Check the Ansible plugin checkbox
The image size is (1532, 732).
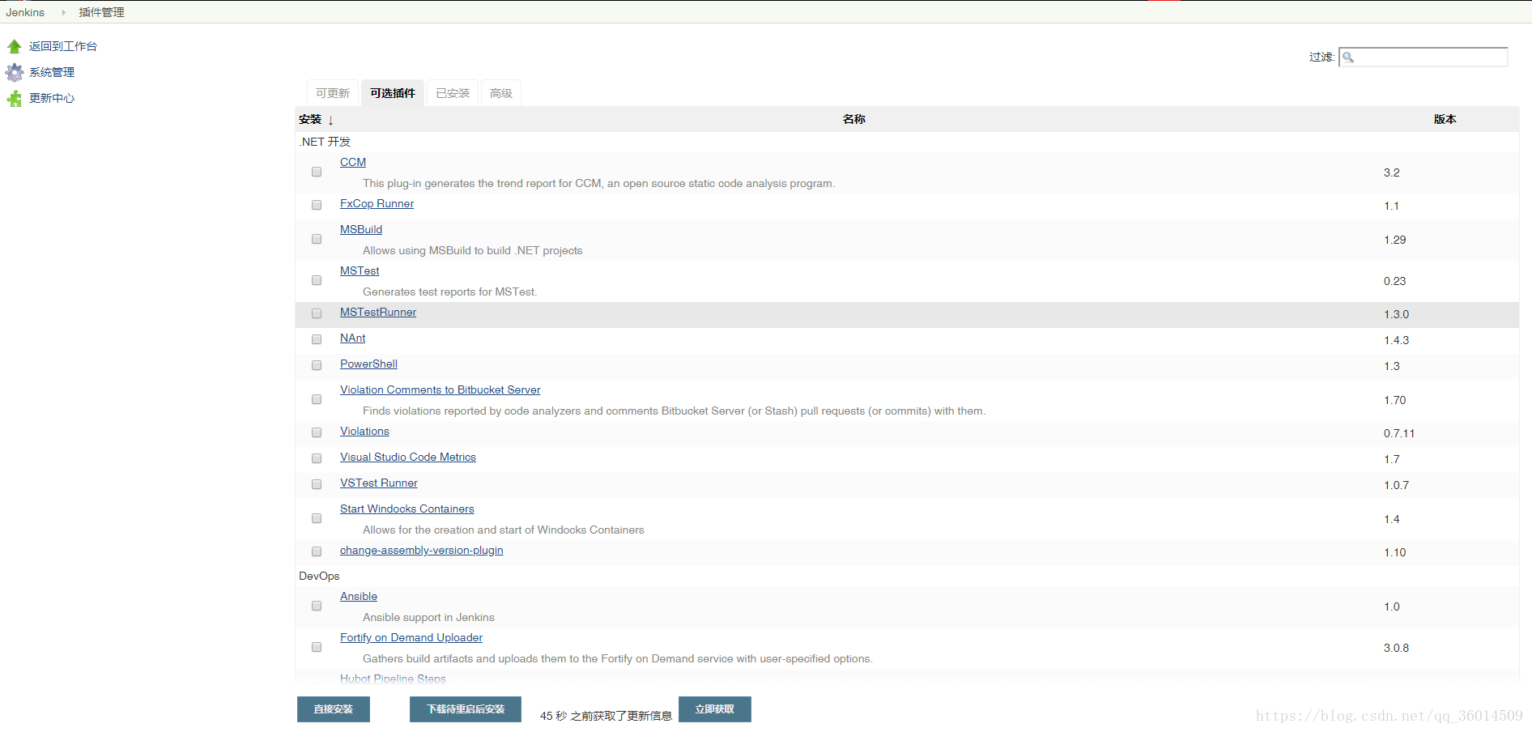[x=317, y=606]
